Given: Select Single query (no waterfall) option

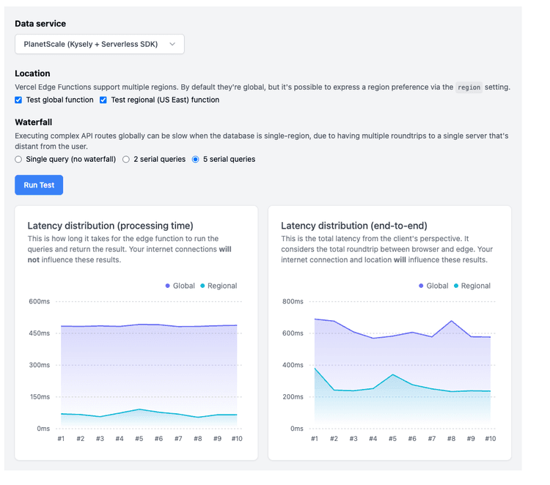Looking at the screenshot, I should (19, 159).
